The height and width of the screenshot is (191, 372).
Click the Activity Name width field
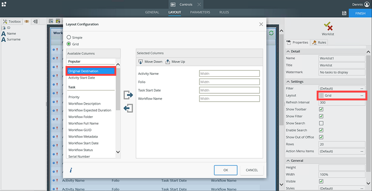[x=229, y=73]
